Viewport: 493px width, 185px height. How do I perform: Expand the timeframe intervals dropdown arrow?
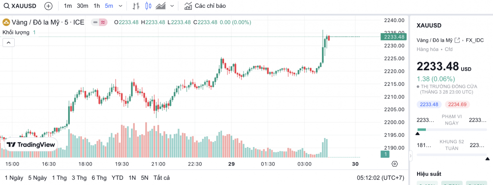pyautogui.click(x=120, y=6)
